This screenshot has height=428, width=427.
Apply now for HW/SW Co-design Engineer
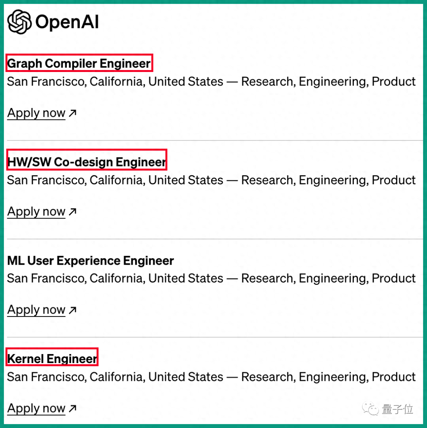point(36,212)
